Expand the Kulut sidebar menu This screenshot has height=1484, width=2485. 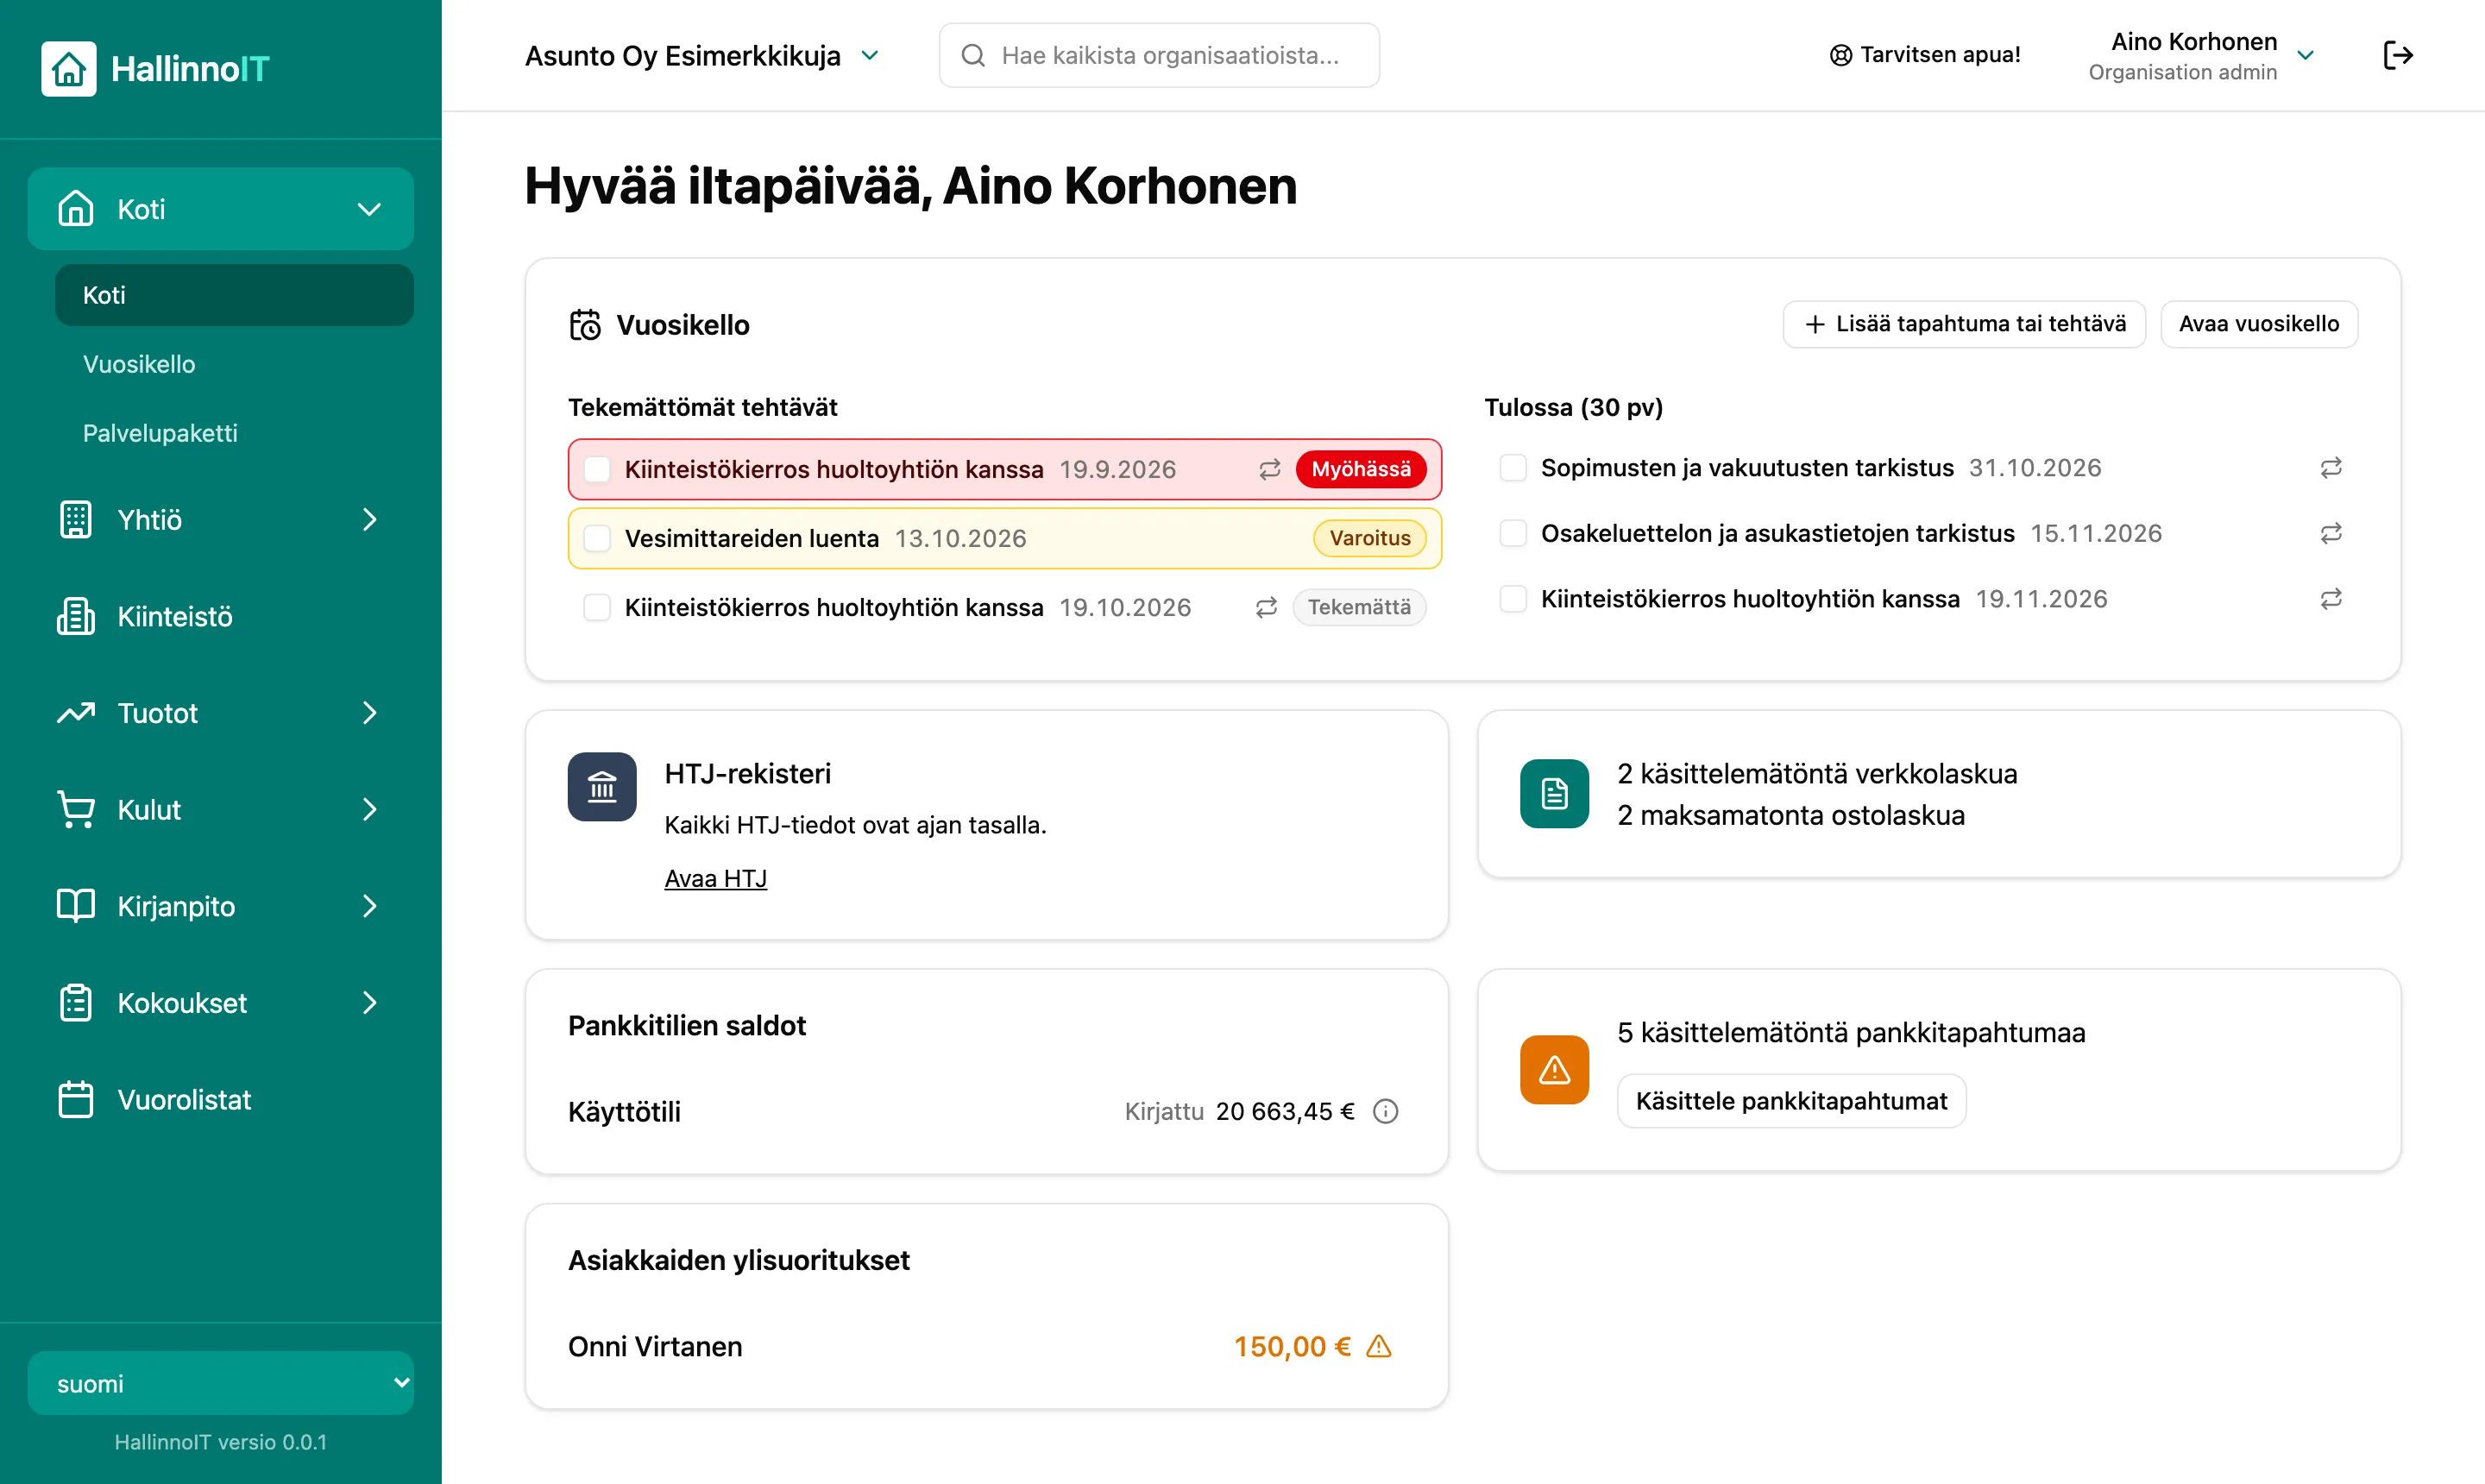click(221, 809)
